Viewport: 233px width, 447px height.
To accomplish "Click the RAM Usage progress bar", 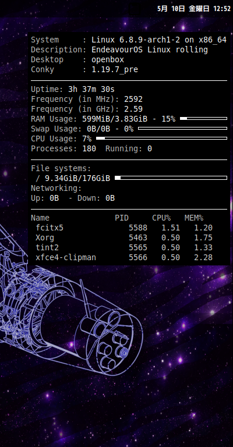I will click(204, 118).
